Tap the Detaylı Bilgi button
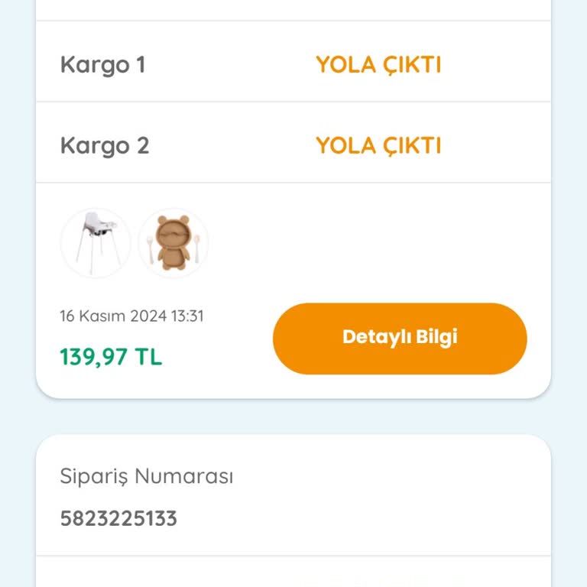Screen dimensions: 587x587 click(x=400, y=338)
